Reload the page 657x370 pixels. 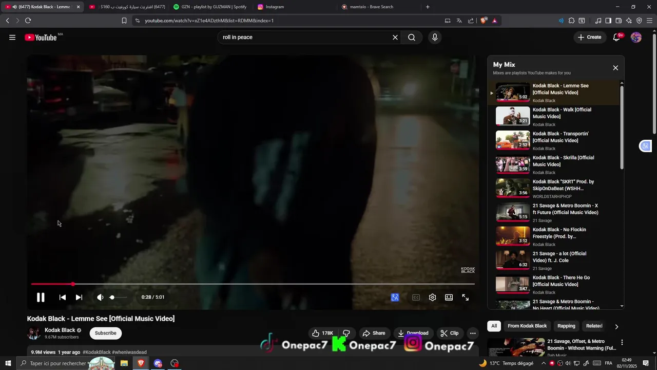pos(28,21)
